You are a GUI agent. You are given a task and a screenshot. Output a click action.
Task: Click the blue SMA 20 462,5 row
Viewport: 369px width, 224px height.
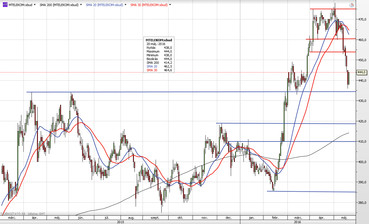159,66
